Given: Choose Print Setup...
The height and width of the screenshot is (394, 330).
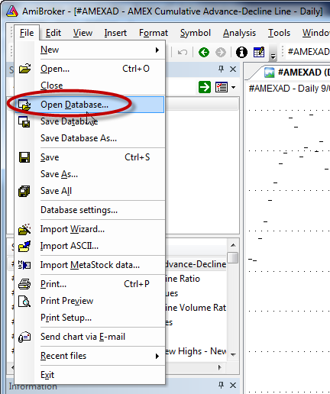Looking at the screenshot, I should coord(89,318).
